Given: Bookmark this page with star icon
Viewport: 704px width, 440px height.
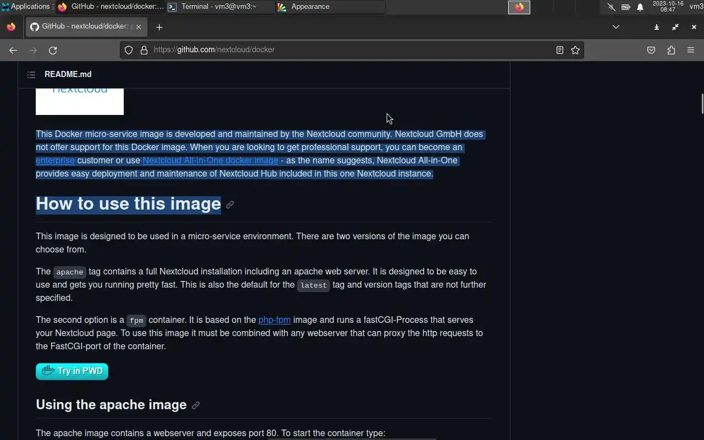Looking at the screenshot, I should coord(575,50).
